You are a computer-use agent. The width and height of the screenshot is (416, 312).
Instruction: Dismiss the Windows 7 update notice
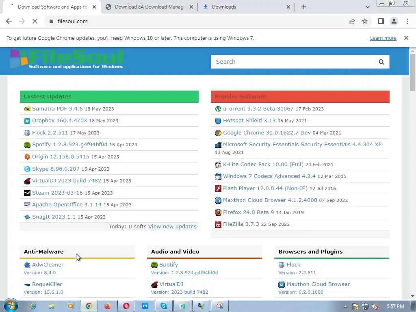click(406, 38)
